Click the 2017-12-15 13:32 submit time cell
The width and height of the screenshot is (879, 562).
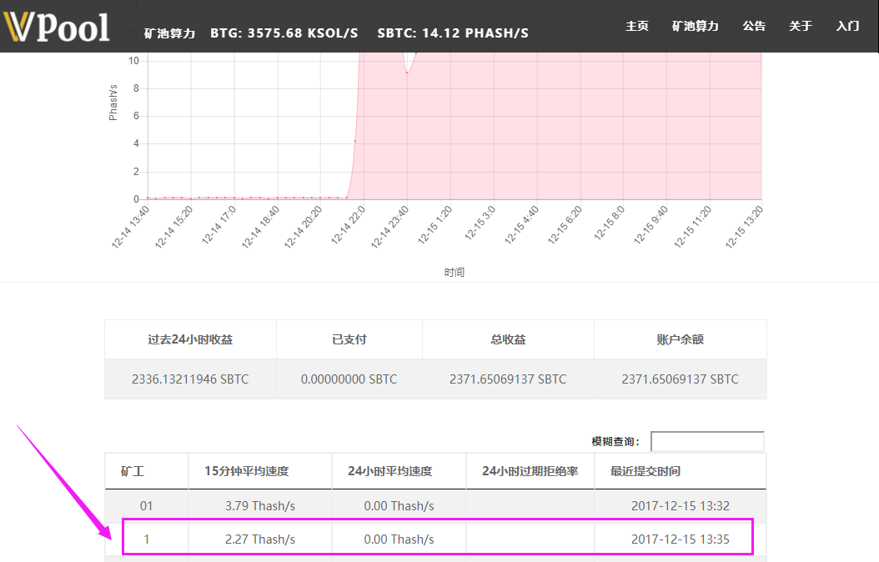[680, 505]
